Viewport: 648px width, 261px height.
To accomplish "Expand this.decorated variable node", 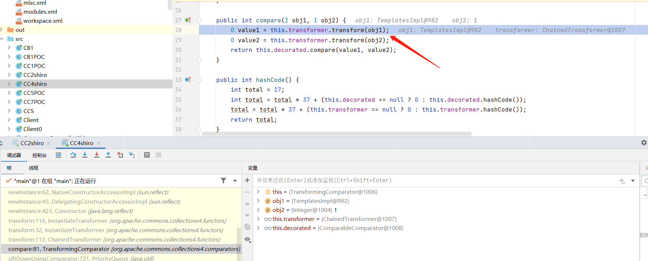I will [x=258, y=228].
